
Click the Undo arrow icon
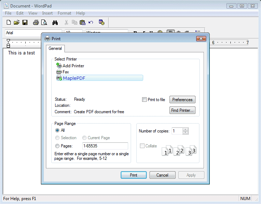[x=91, y=22]
